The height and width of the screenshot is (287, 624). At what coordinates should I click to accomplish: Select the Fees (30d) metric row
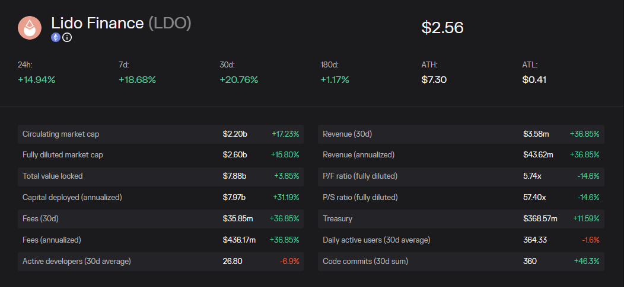click(x=160, y=219)
